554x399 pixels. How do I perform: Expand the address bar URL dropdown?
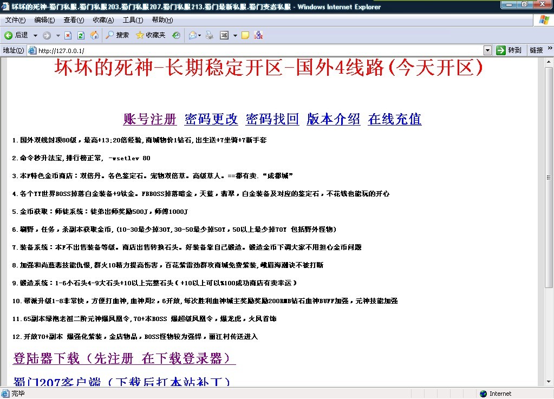coord(487,50)
